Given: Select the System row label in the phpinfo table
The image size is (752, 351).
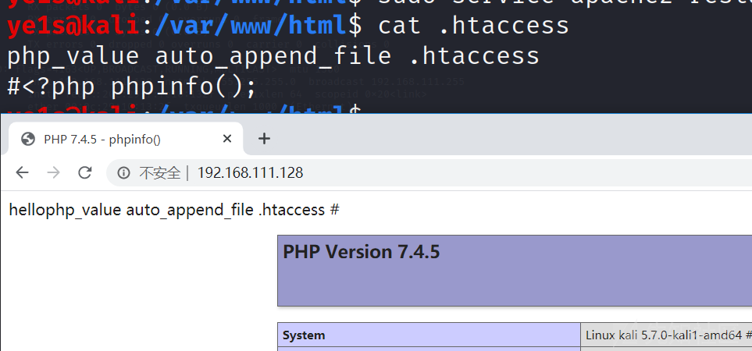Looking at the screenshot, I should pyautogui.click(x=429, y=335).
